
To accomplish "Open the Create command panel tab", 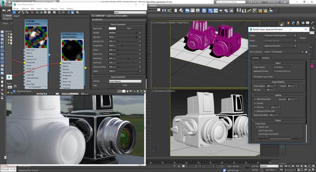I will (x=288, y=23).
